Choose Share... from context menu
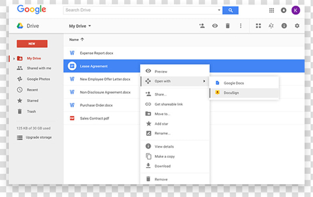313x197 pixels. (175, 94)
